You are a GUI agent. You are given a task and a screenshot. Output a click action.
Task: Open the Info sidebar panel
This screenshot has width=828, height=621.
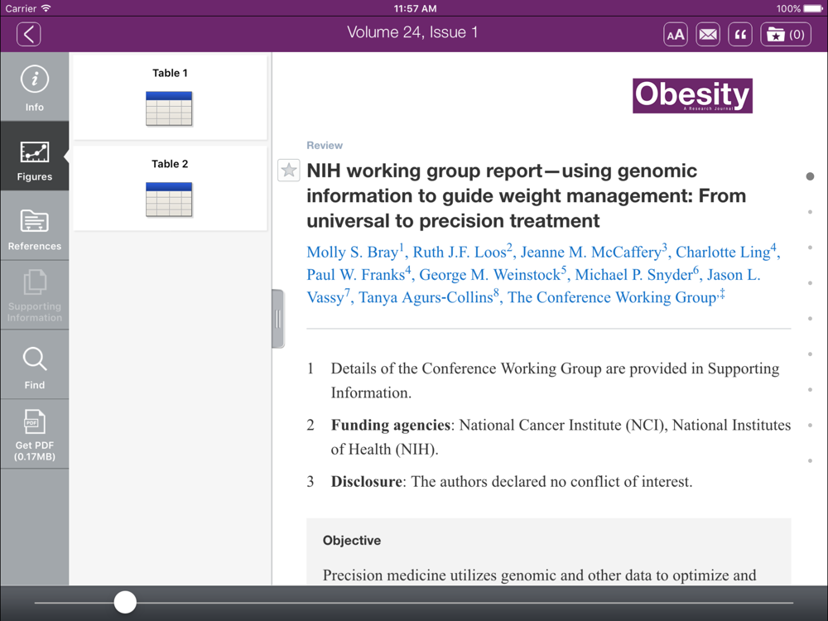[x=34, y=87]
